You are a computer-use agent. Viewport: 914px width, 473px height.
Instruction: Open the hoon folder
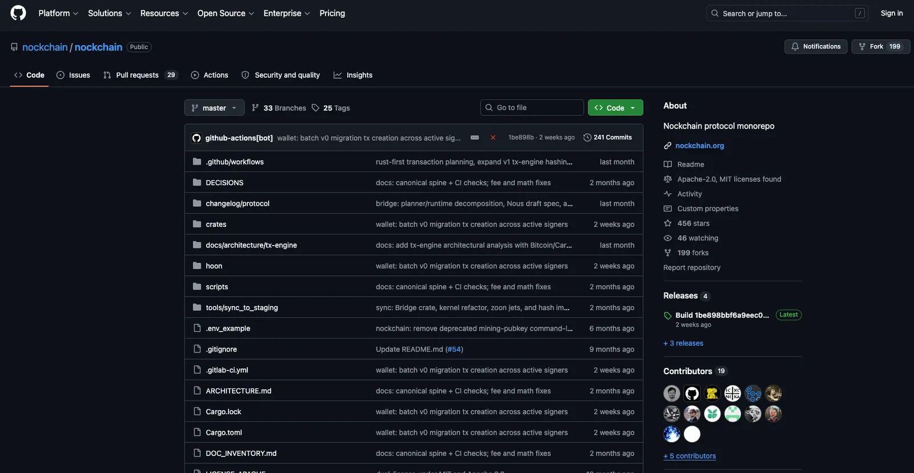tap(214, 266)
